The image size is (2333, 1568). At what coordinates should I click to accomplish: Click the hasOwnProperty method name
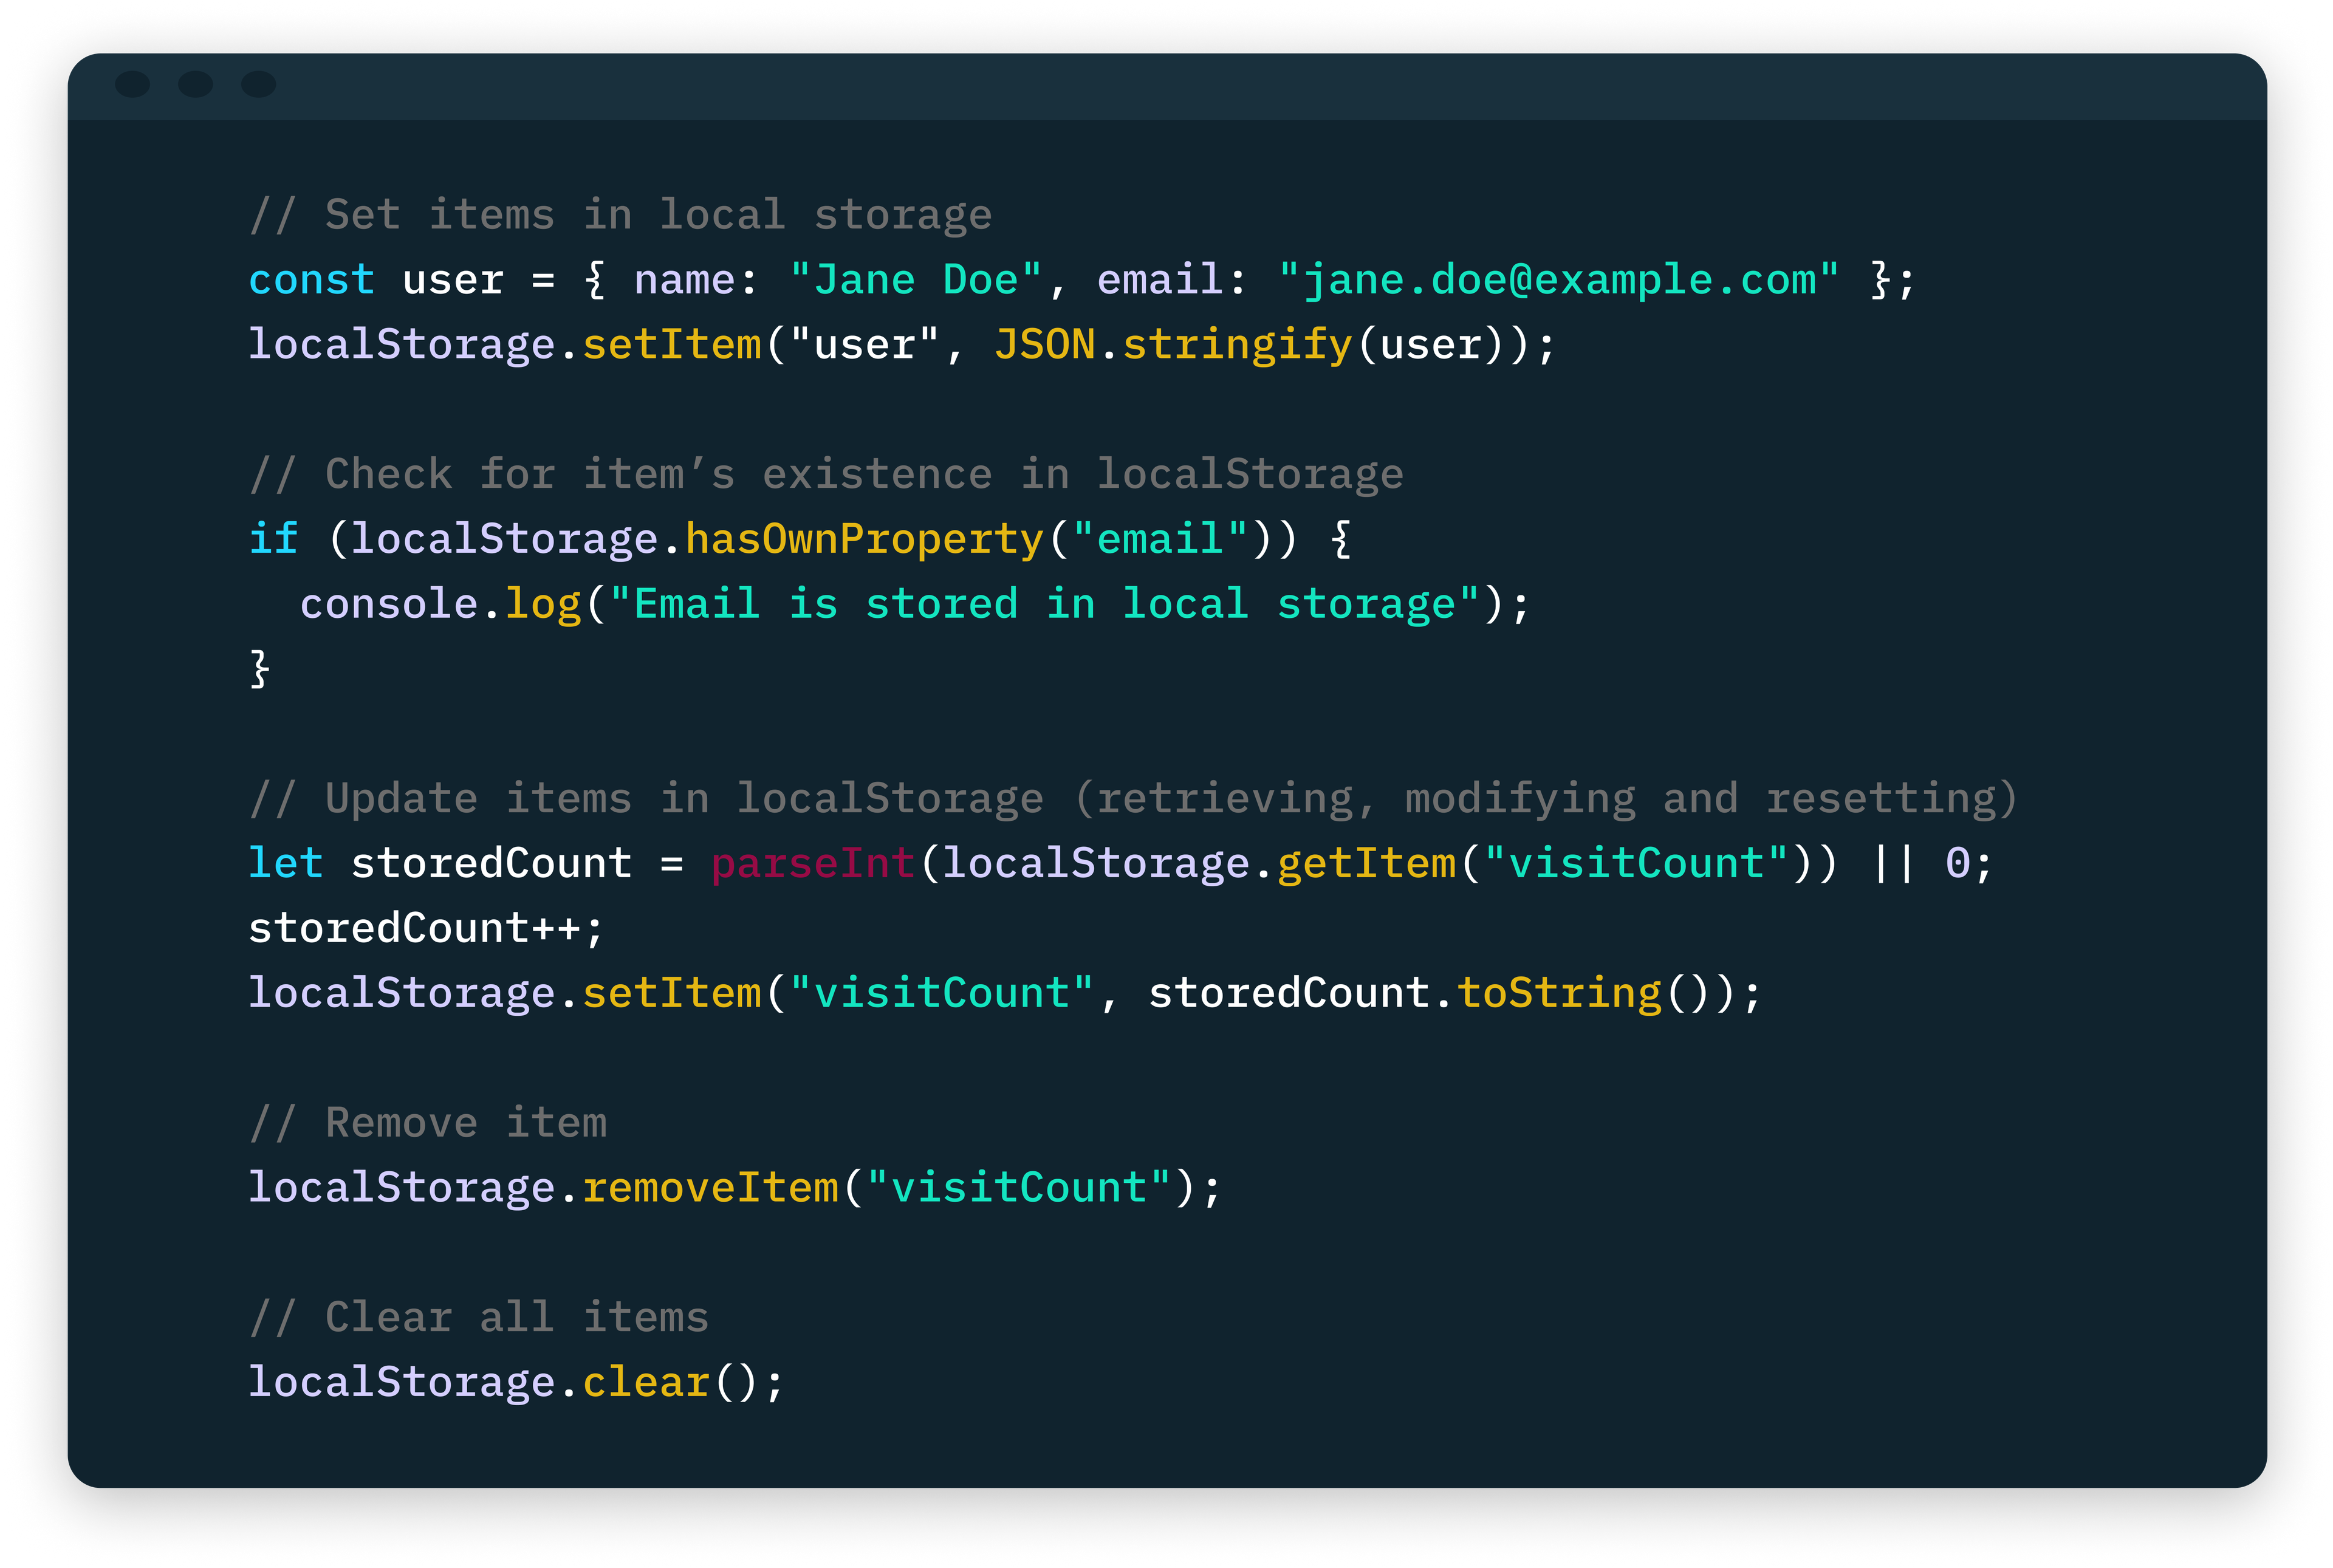pyautogui.click(x=865, y=540)
